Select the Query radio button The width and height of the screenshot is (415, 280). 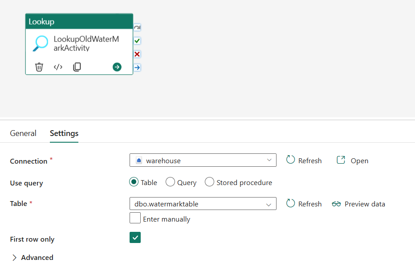click(170, 182)
